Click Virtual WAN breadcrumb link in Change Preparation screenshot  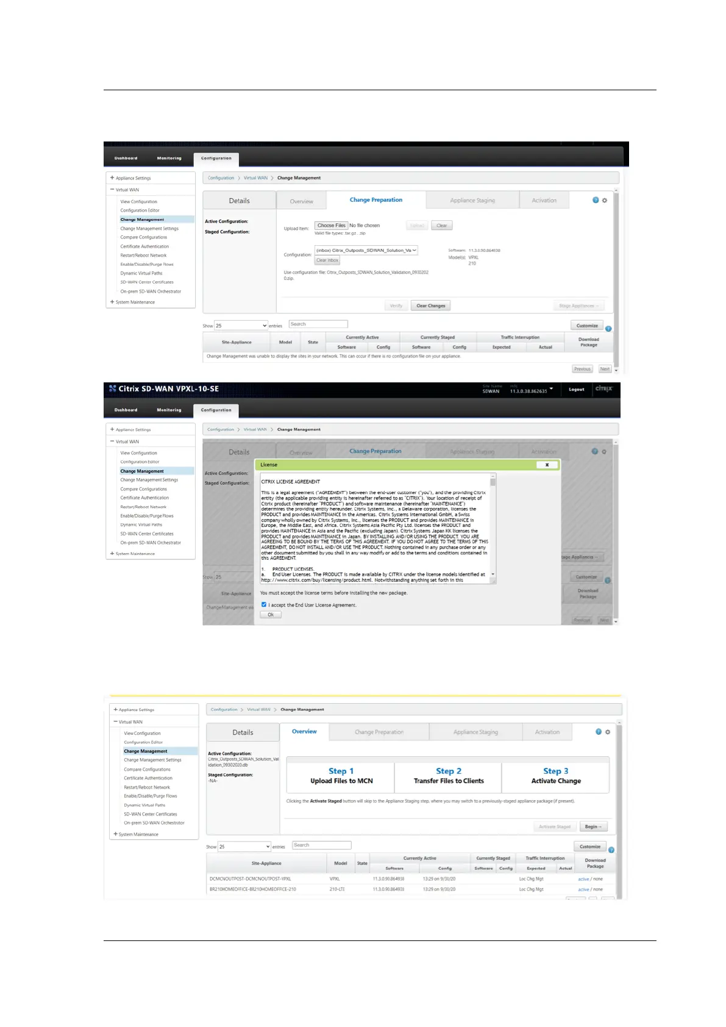(x=255, y=178)
